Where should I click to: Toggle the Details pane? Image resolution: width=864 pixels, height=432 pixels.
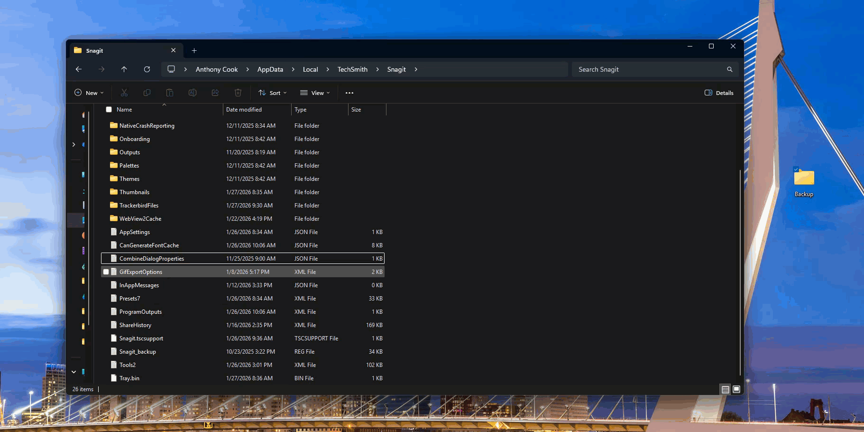point(719,93)
